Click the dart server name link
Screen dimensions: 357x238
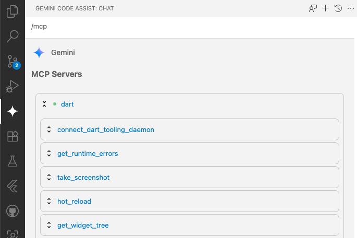67,104
